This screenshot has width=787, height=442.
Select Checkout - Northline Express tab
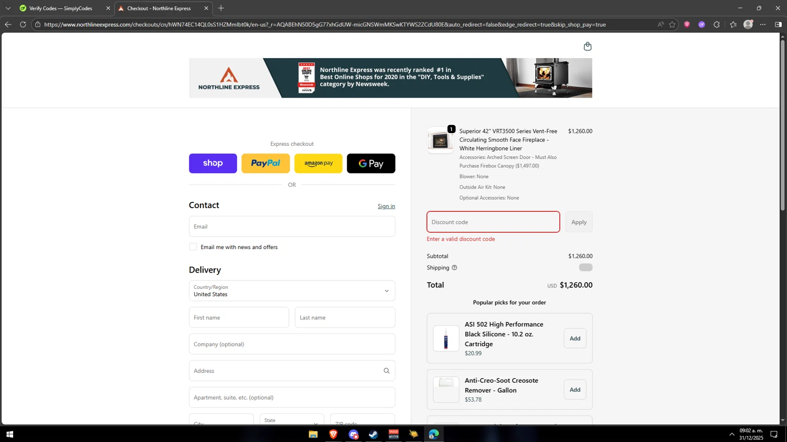tap(159, 8)
